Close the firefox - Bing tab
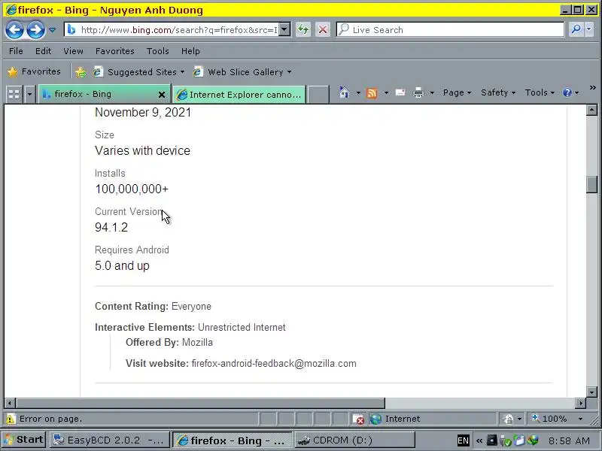Viewport: 602px width, 451px height. click(x=162, y=95)
